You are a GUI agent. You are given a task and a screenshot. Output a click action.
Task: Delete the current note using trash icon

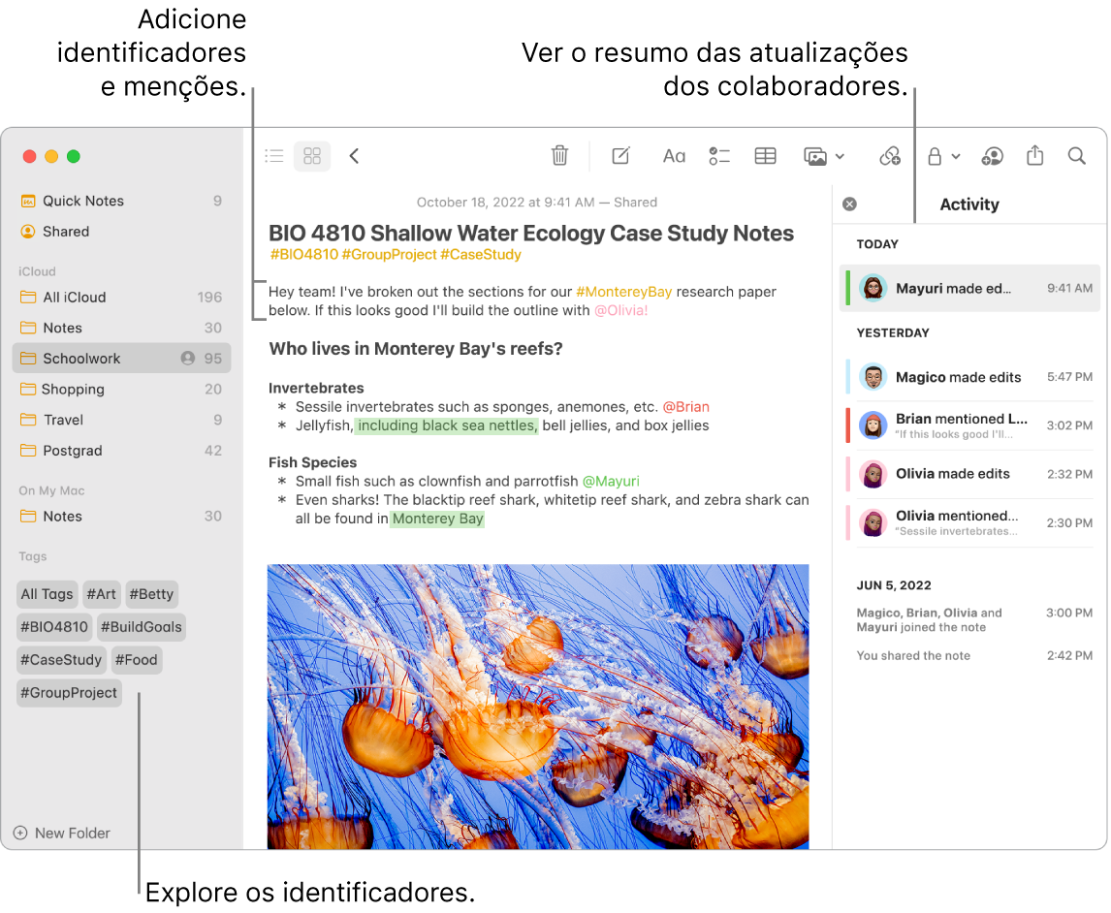(559, 156)
